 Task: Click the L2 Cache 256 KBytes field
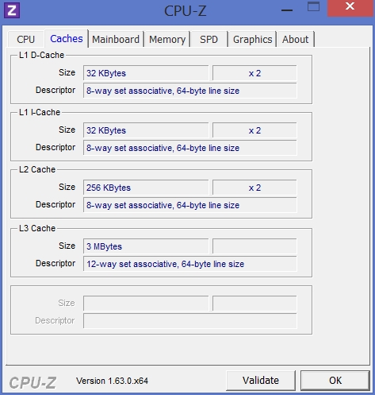(x=146, y=188)
